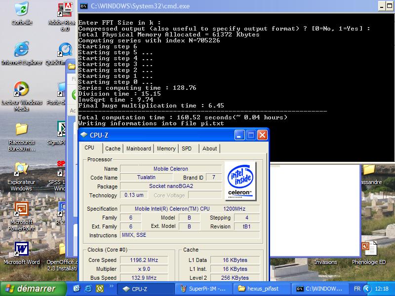This screenshot has height=296, width=395.
Task: Open the OpenOffice 2.3 installation folder
Action: click(x=62, y=250)
